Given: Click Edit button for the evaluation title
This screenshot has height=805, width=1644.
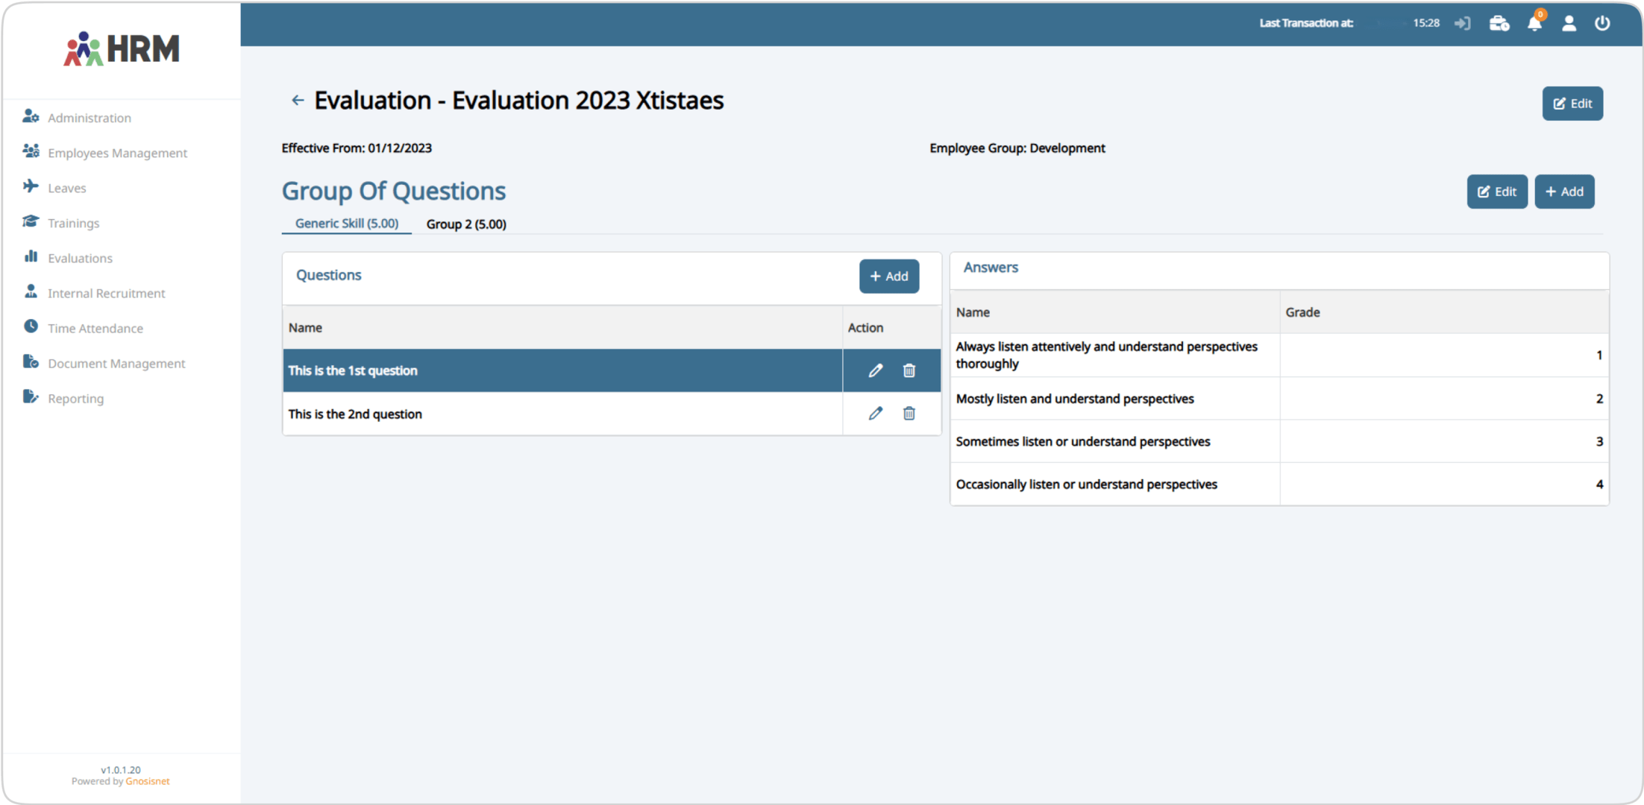Looking at the screenshot, I should point(1572,104).
